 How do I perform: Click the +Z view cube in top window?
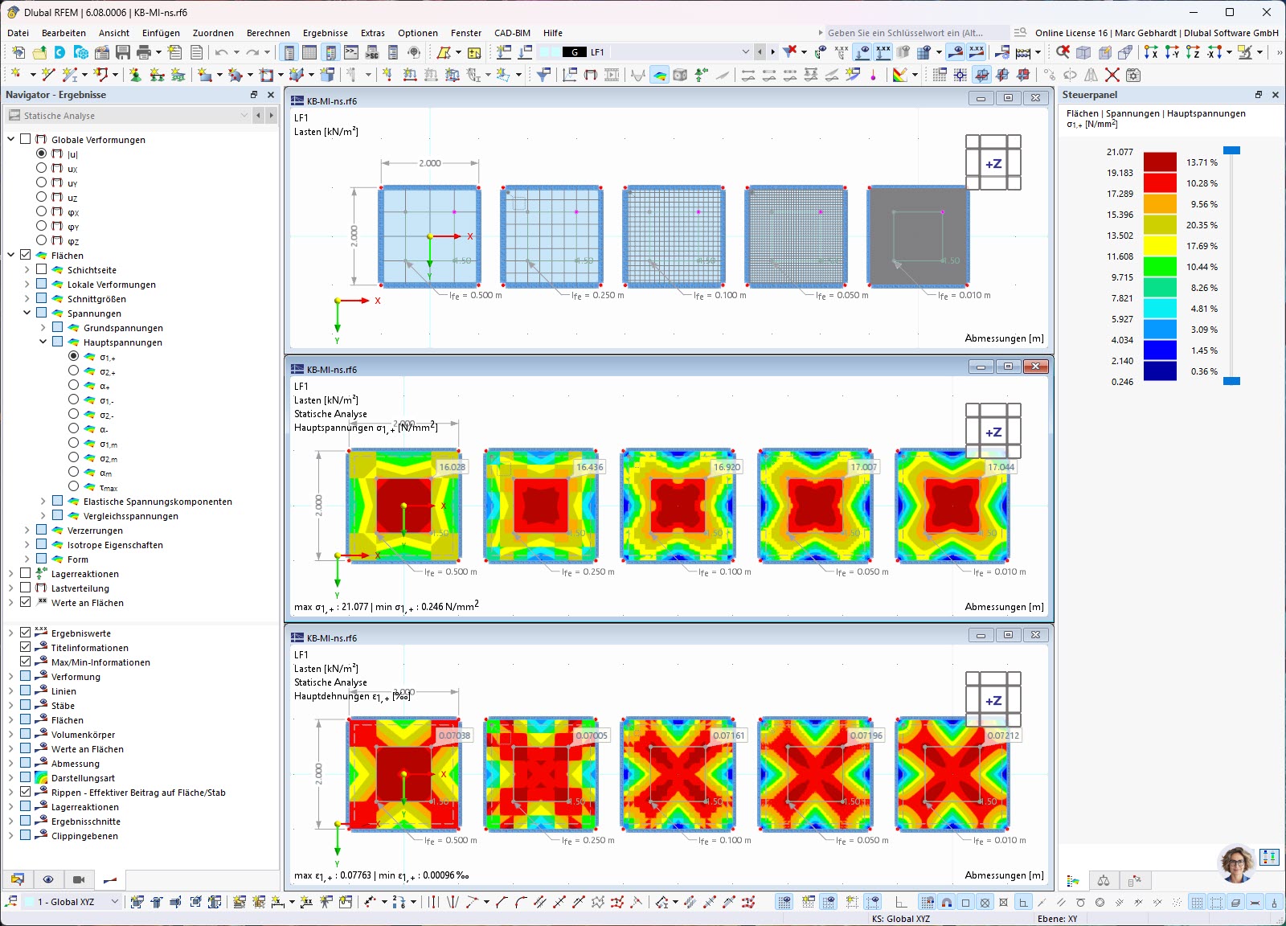(x=993, y=163)
